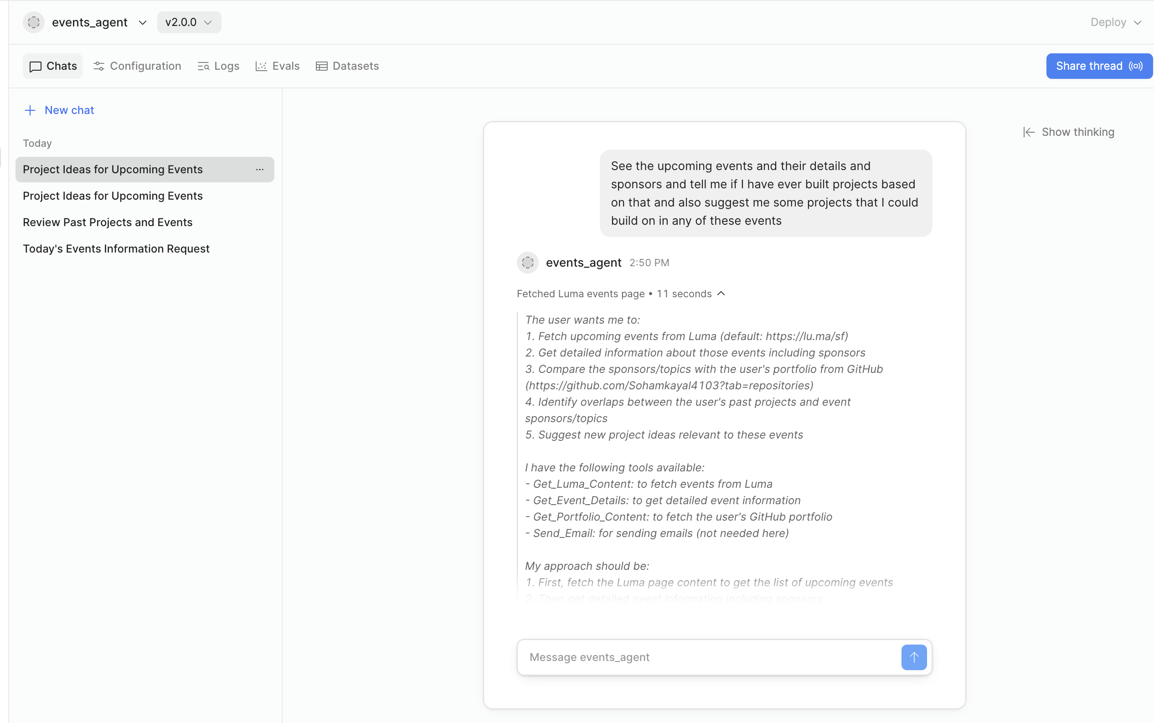Click the send message arrow icon
The image size is (1154, 723).
(x=913, y=657)
